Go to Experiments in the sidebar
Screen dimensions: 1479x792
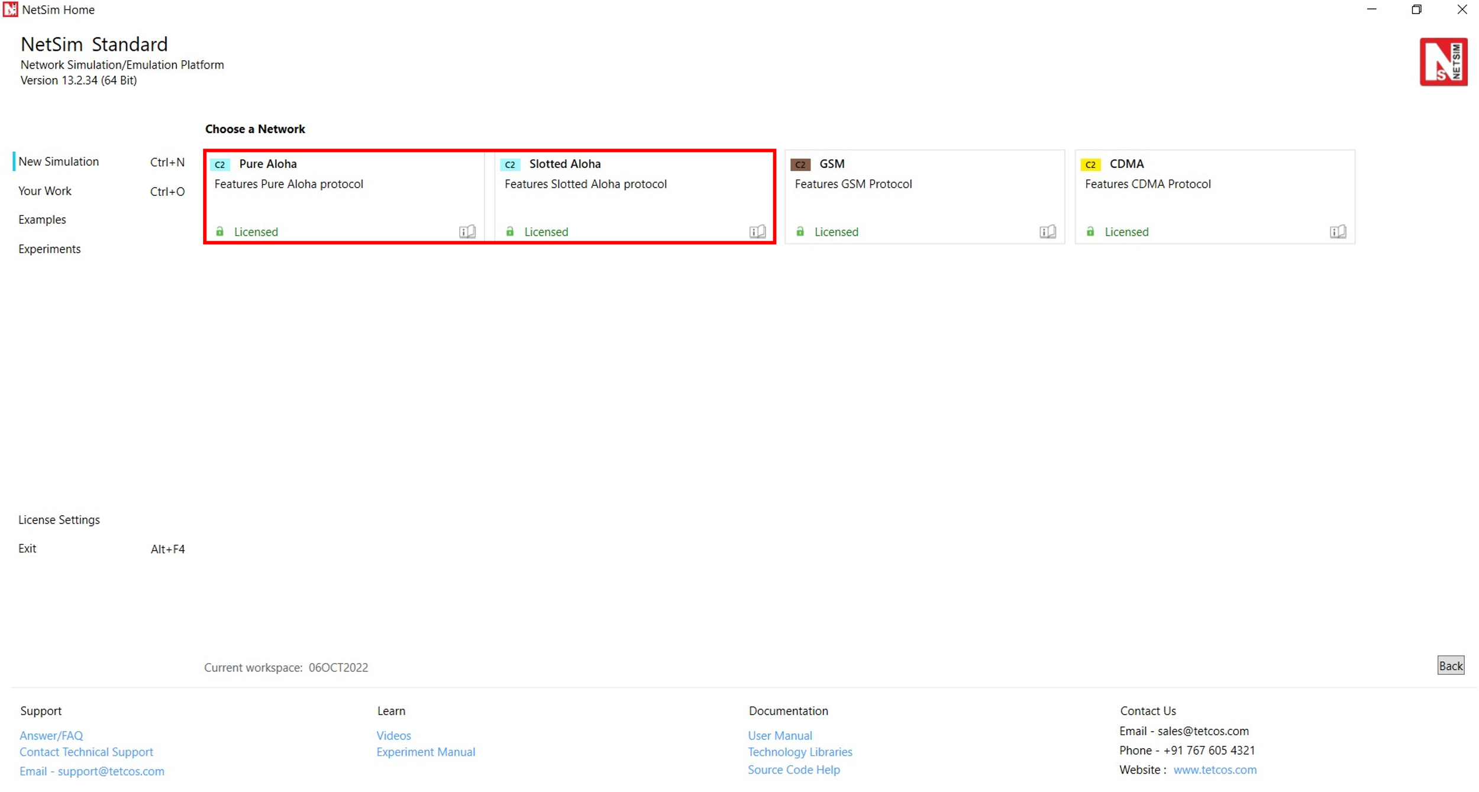click(50, 249)
